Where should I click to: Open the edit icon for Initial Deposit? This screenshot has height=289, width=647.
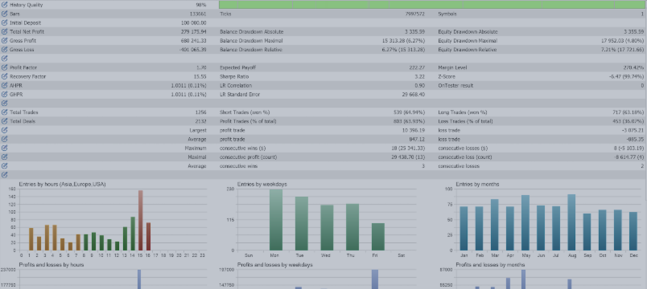pos(5,23)
